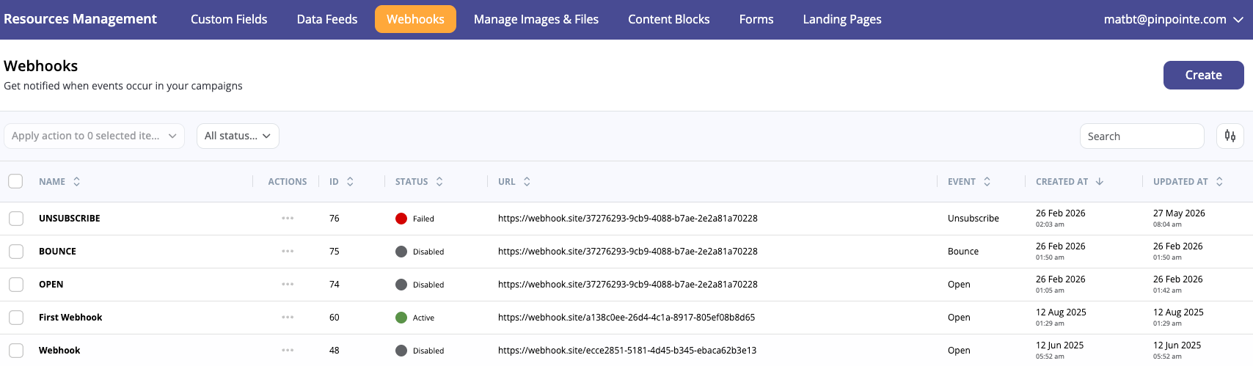
Task: Open actions menu for the webhook named Webhook
Action: [x=288, y=351]
